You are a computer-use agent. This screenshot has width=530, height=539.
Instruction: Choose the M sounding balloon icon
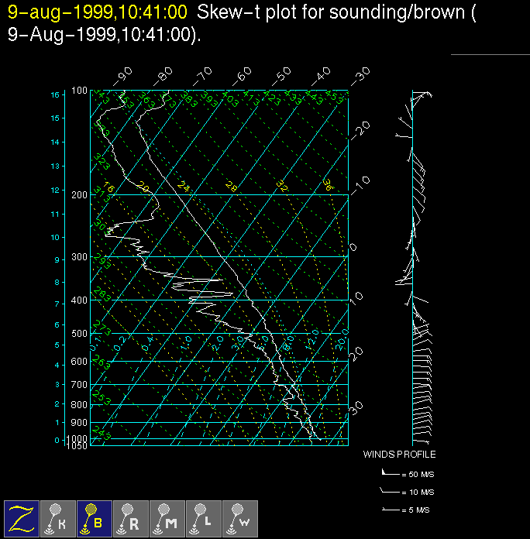(x=166, y=517)
